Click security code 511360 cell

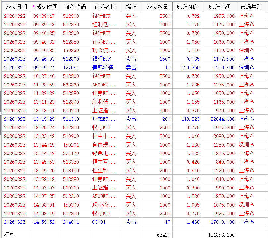pos(71,119)
